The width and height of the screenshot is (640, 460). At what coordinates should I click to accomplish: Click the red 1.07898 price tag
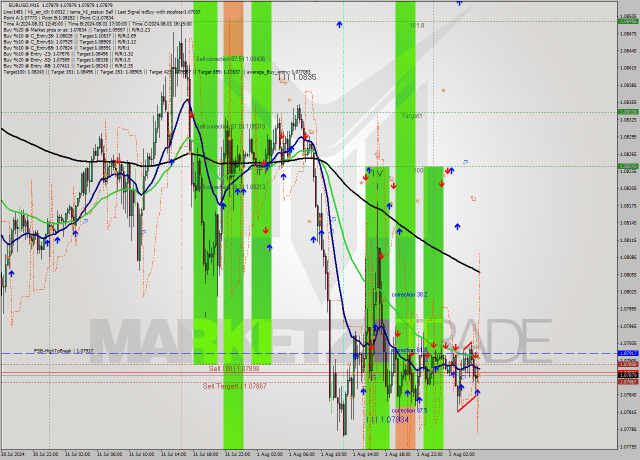(628, 364)
